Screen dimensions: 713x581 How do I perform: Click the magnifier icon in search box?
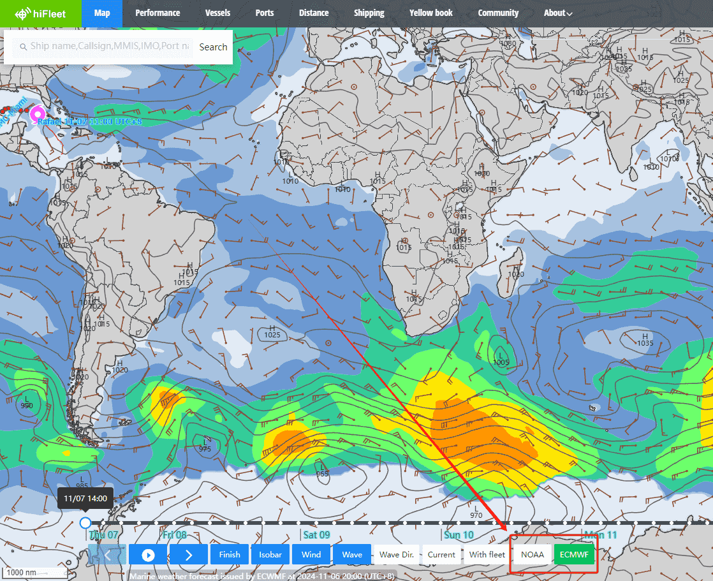(x=23, y=47)
